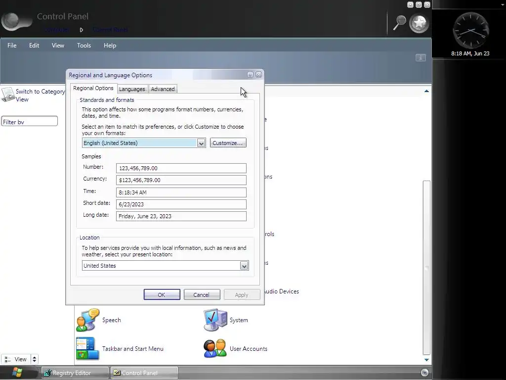Click the User Accounts label text

(x=249, y=349)
